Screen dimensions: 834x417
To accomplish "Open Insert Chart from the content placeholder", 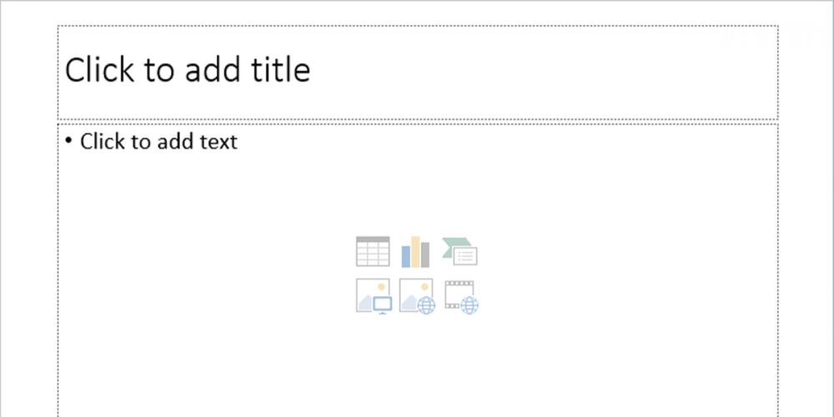I will pyautogui.click(x=415, y=251).
